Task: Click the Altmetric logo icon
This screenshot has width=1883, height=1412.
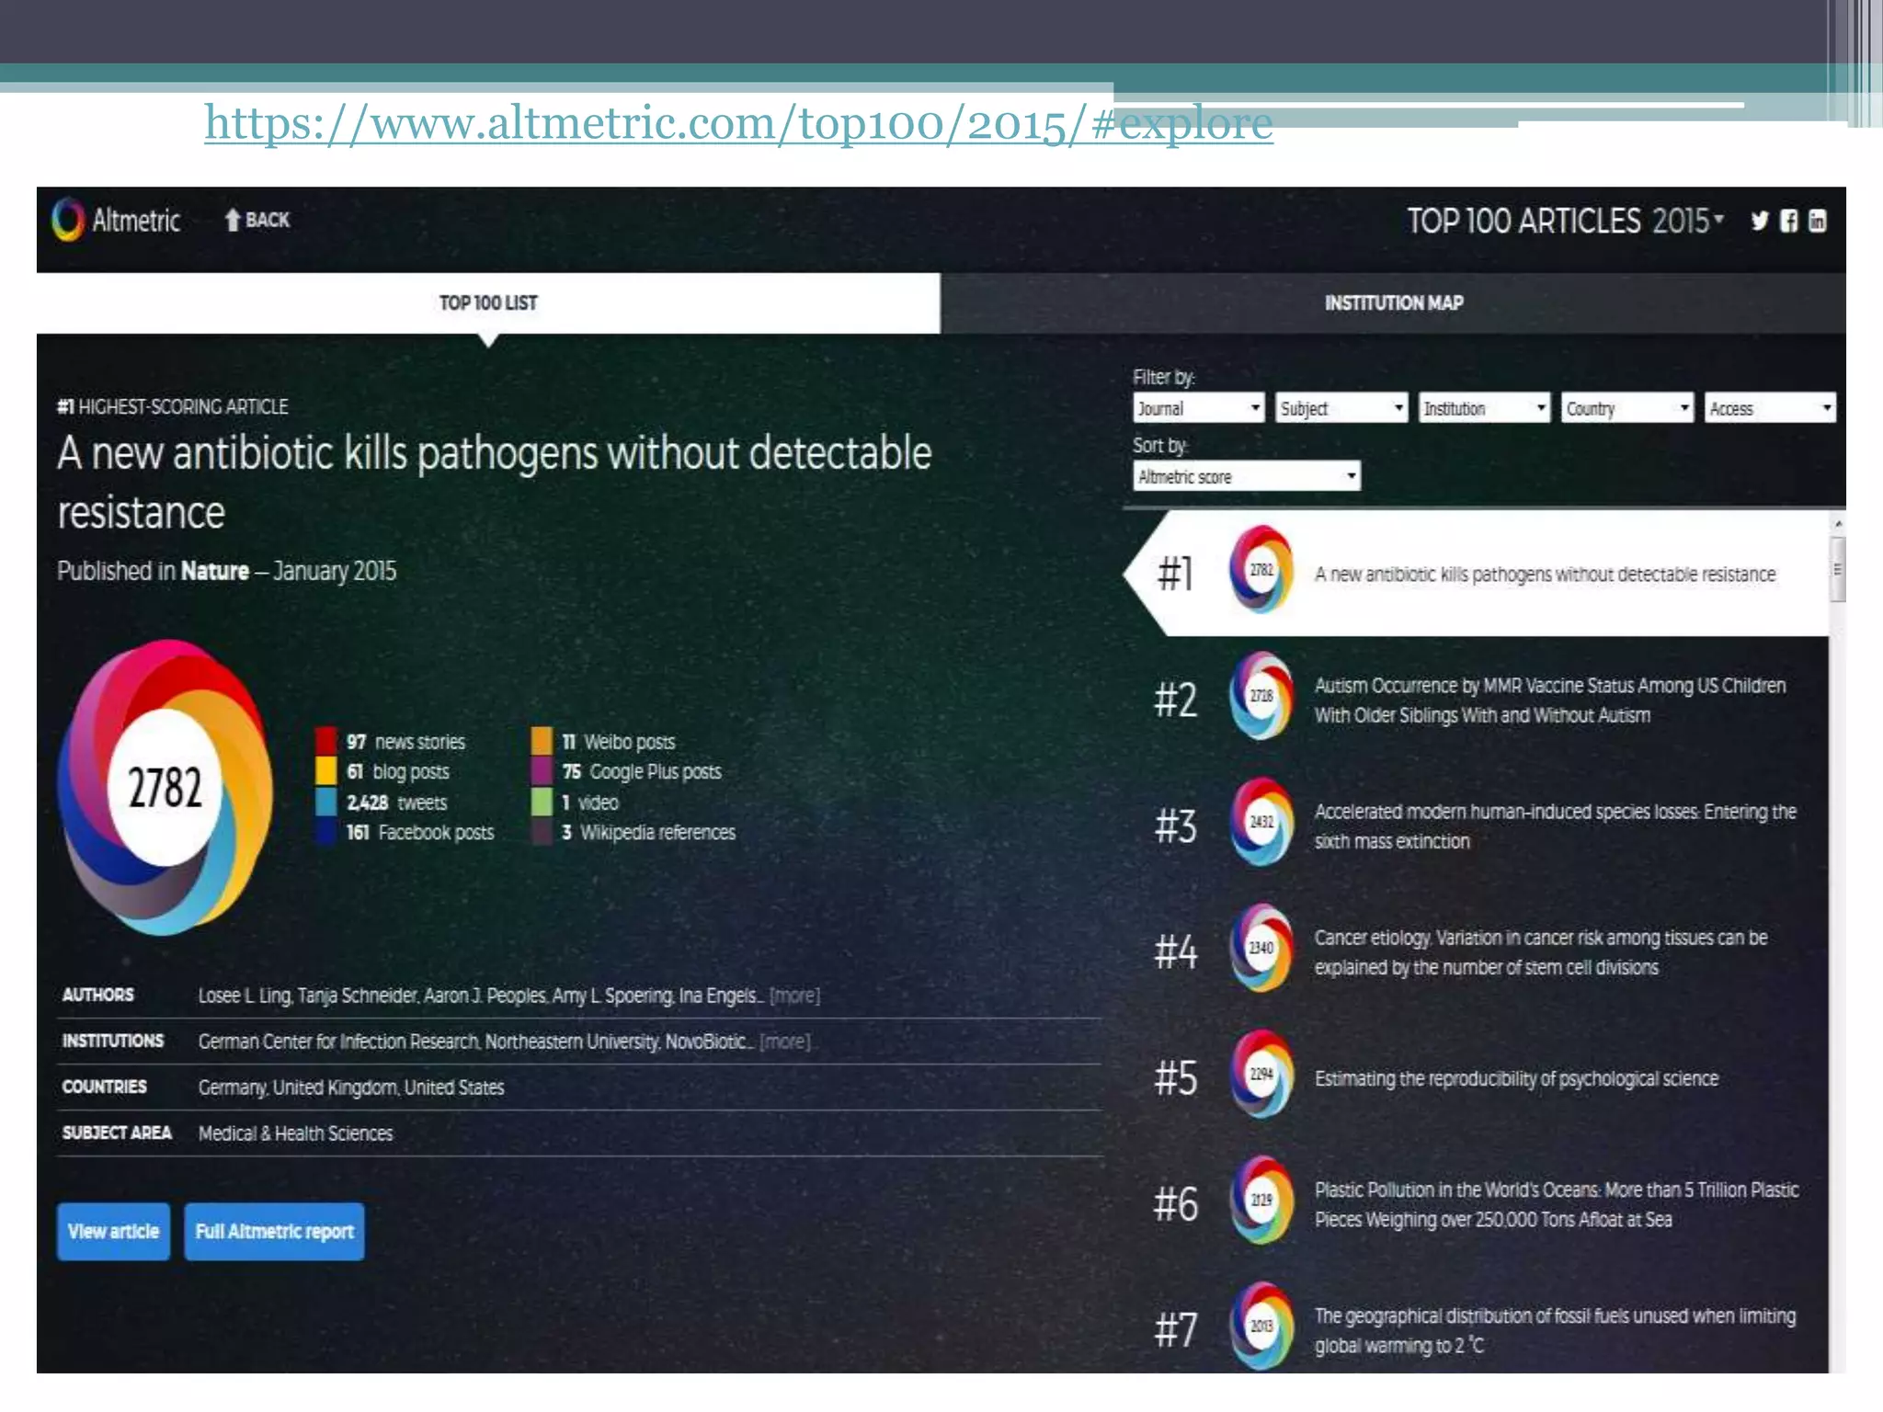Action: coord(67,220)
